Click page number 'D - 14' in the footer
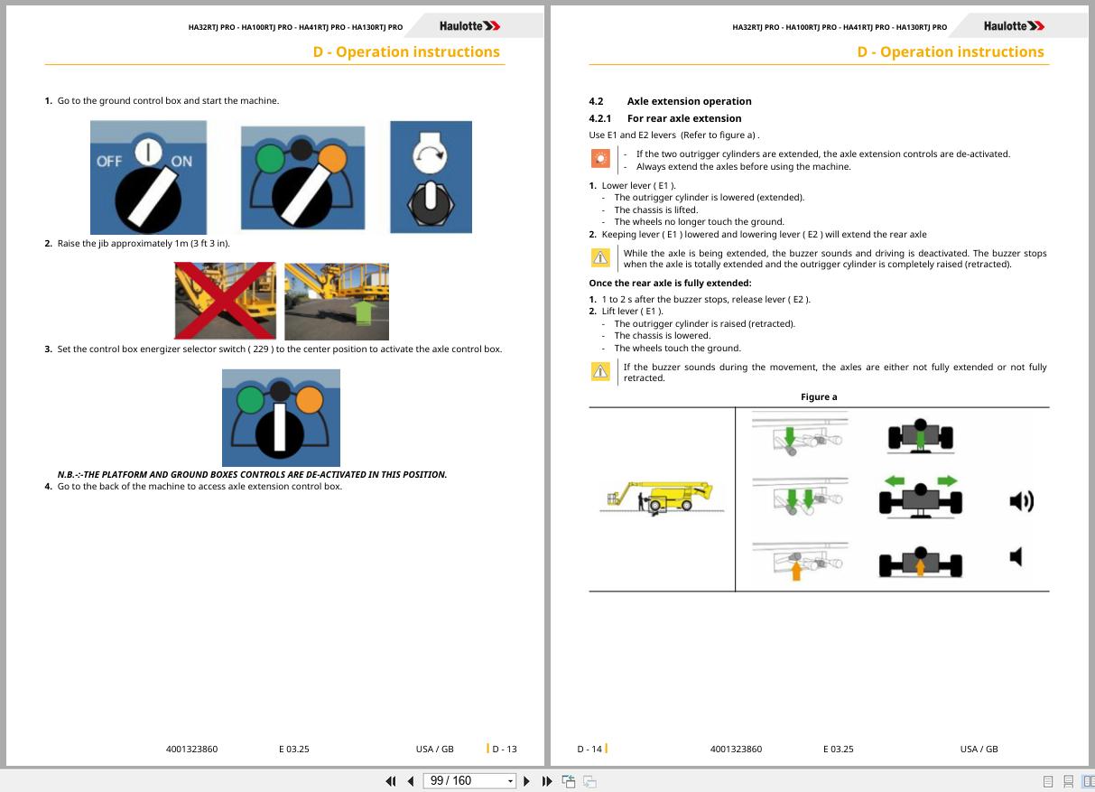1095x792 pixels. coord(589,749)
